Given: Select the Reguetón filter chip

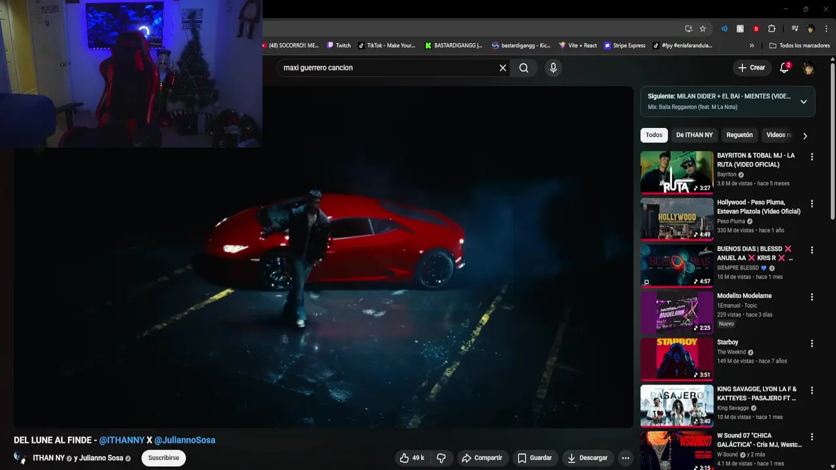Looking at the screenshot, I should pyautogui.click(x=739, y=135).
